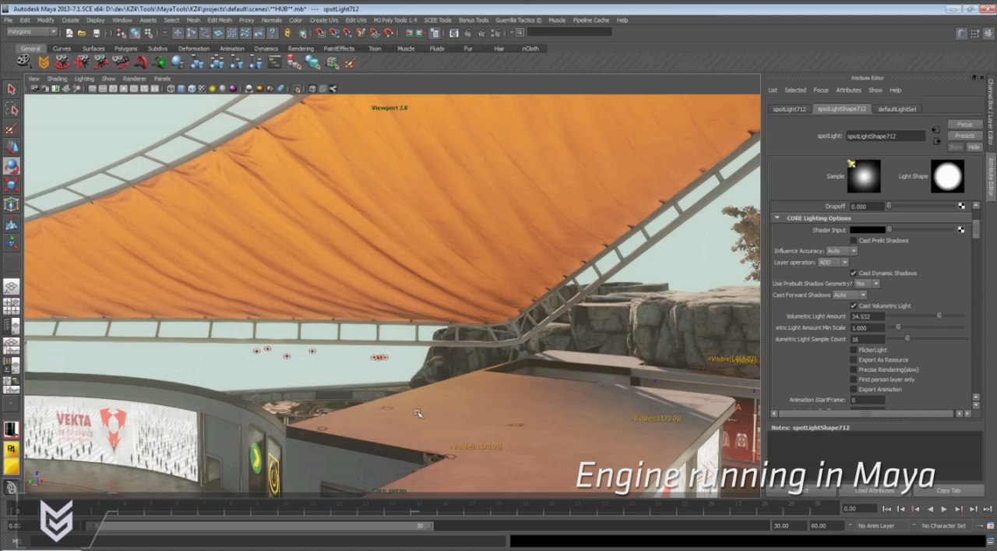Click the Animation StartFrame field

pos(867,400)
